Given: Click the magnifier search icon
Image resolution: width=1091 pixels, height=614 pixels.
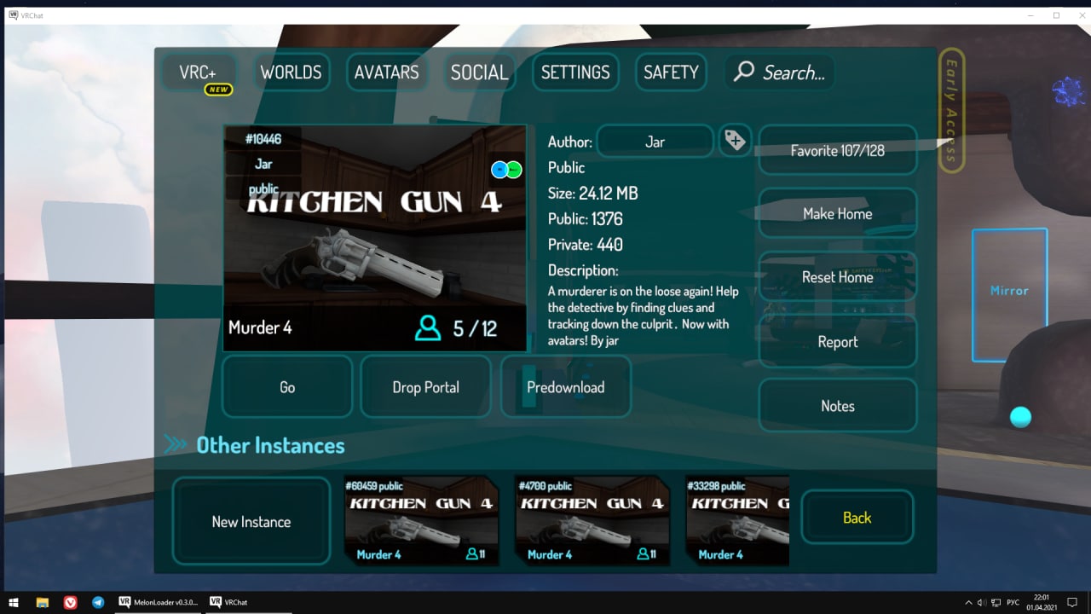Looking at the screenshot, I should 744,72.
